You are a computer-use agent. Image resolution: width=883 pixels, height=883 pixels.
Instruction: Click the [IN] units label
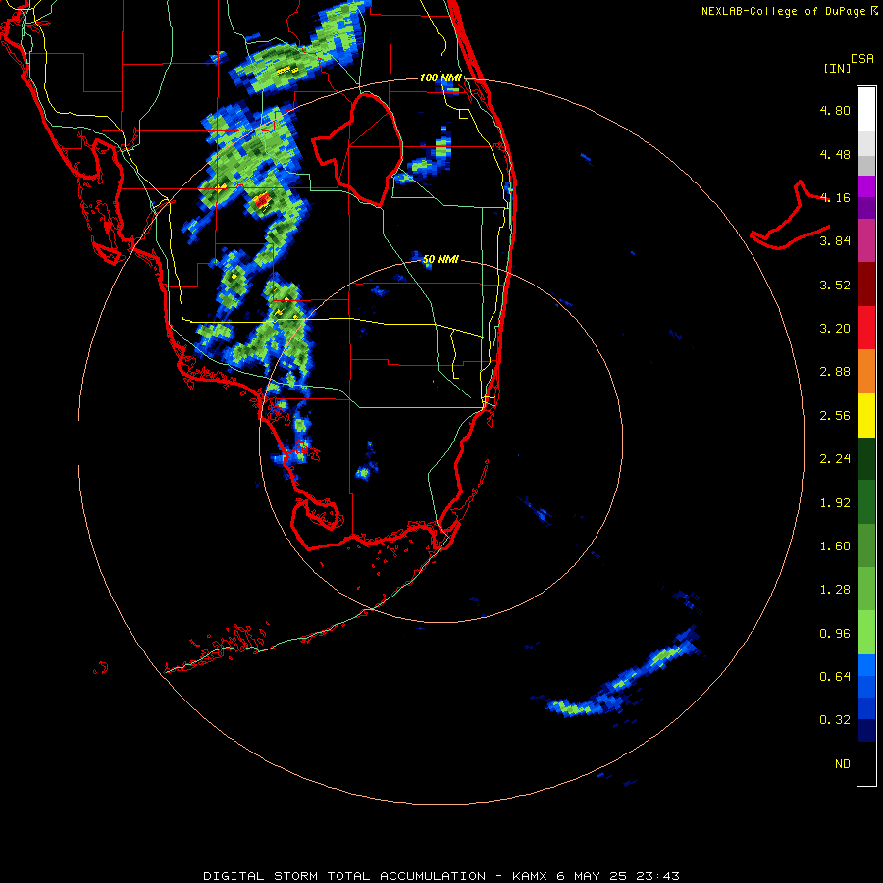click(837, 68)
